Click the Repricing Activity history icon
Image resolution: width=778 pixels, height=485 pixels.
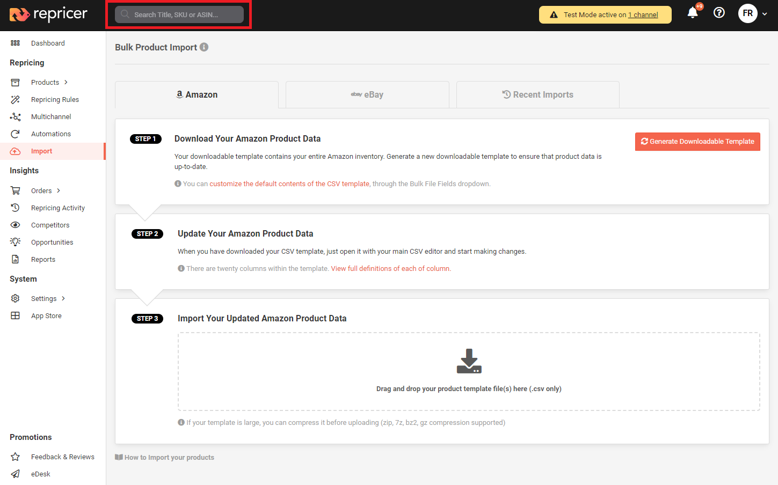(x=15, y=208)
